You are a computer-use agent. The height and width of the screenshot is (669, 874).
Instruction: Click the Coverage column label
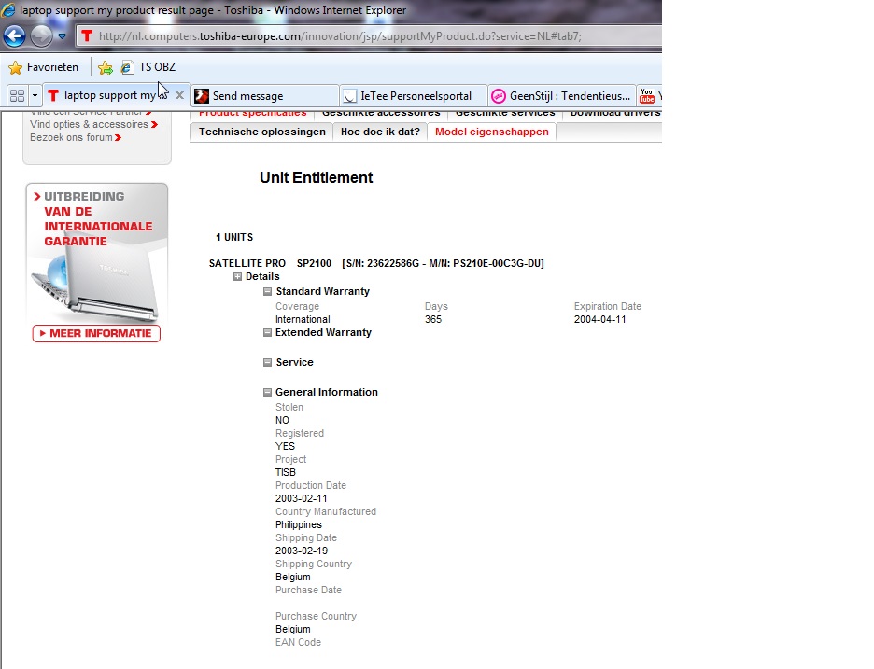point(297,306)
